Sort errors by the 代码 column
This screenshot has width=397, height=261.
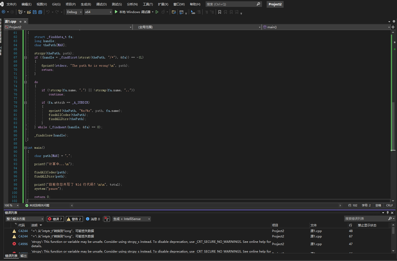click(x=22, y=225)
